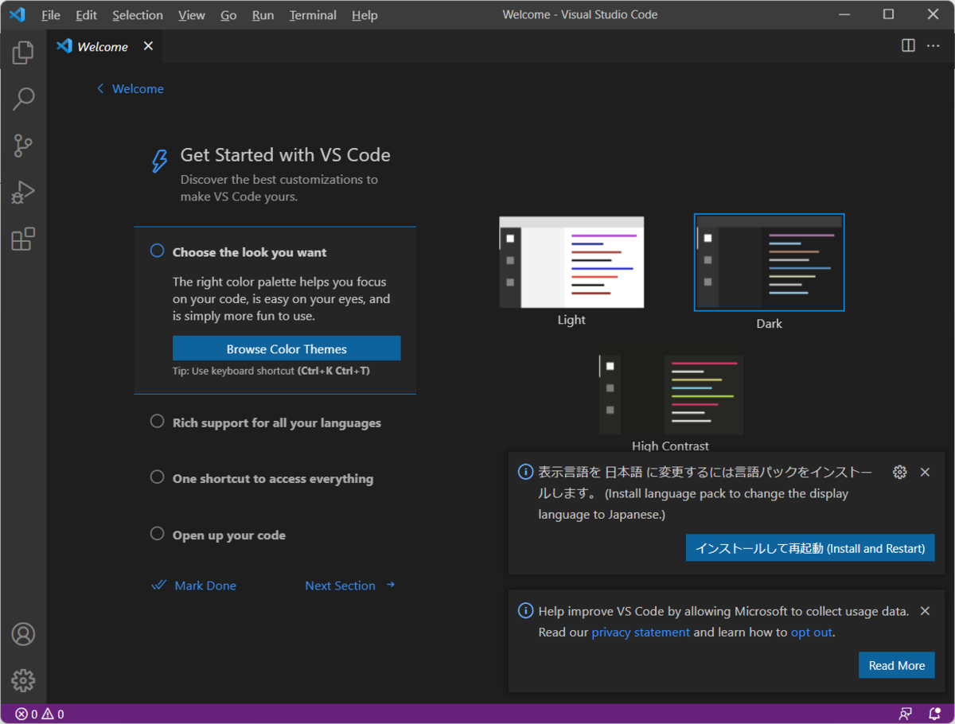The height and width of the screenshot is (724, 955).
Task: Open the View menu
Action: (x=192, y=15)
